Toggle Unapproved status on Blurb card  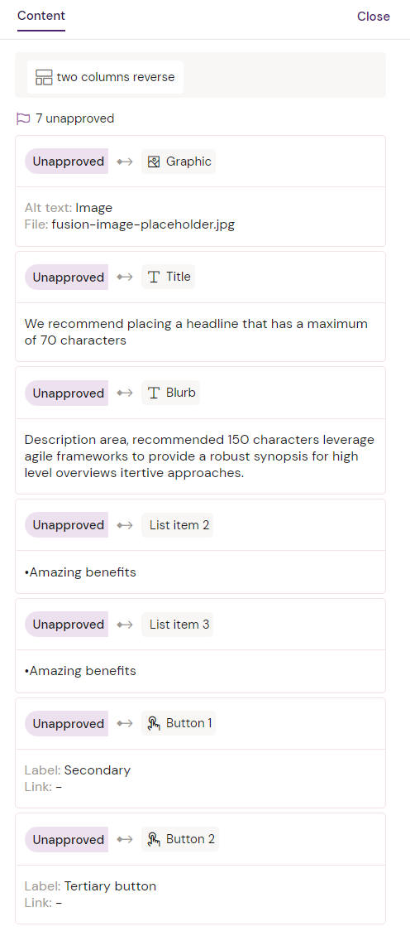pos(67,393)
